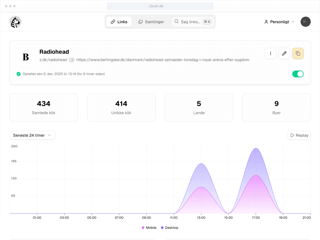320x240 pixels.
Task: Copy link with the copy icon
Action: [298, 54]
